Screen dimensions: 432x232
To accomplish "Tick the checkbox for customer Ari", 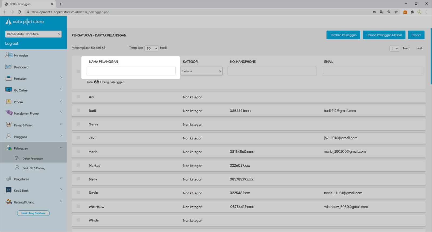I will (78, 97).
